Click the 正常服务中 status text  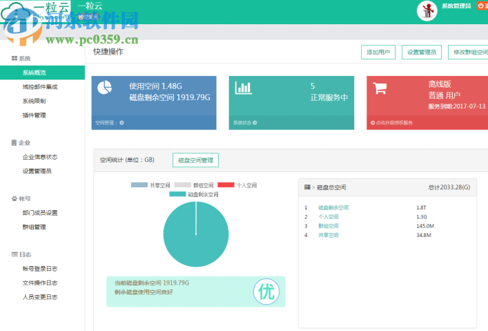329,97
